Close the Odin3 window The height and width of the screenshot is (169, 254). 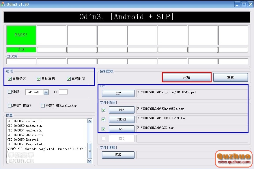point(251,4)
